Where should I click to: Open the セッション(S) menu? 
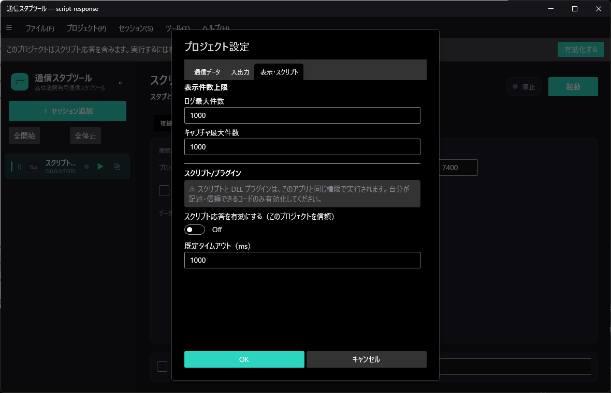(x=136, y=28)
